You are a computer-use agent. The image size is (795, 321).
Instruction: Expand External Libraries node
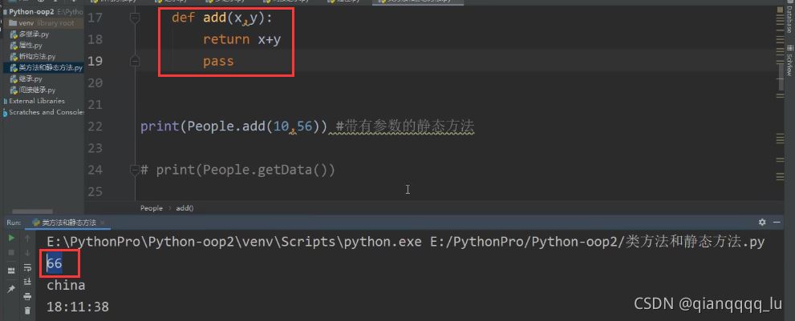point(37,101)
